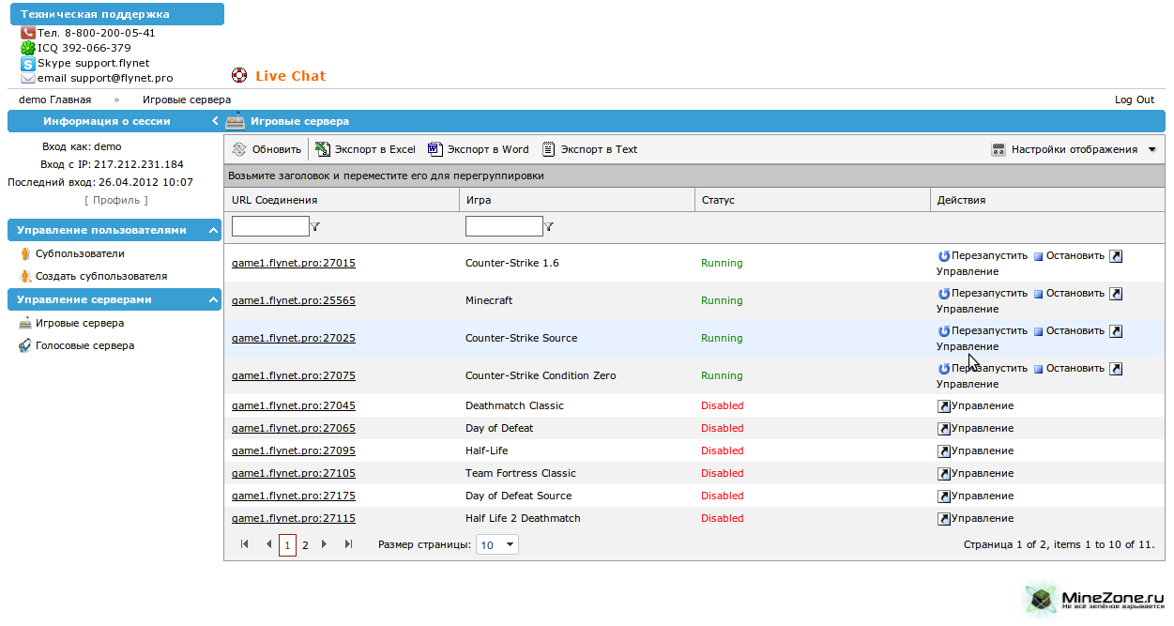Collapse the Управление серверами section
The width and height of the screenshot is (1174, 626).
click(214, 299)
